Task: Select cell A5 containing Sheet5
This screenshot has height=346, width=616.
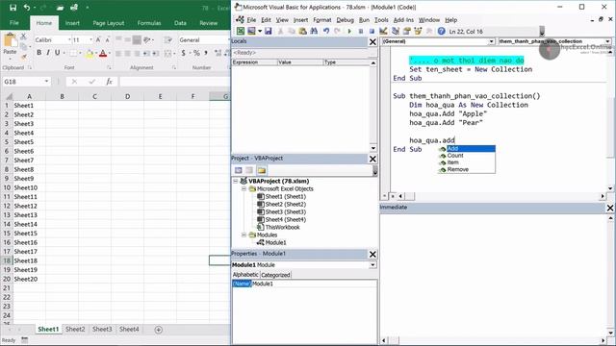Action: tap(29, 142)
